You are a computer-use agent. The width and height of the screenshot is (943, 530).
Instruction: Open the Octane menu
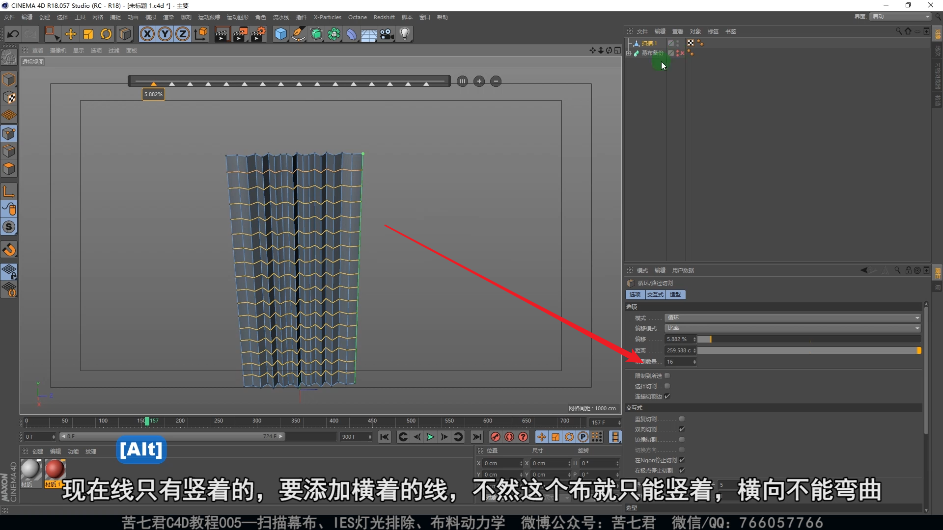point(357,17)
